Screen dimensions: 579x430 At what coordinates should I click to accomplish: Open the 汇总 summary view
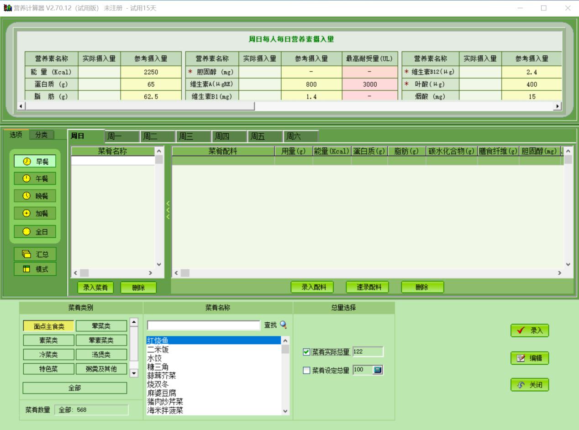click(35, 254)
